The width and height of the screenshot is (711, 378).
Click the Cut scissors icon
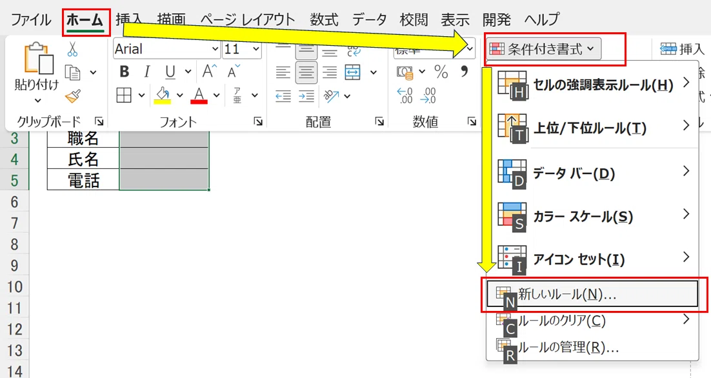[72, 49]
